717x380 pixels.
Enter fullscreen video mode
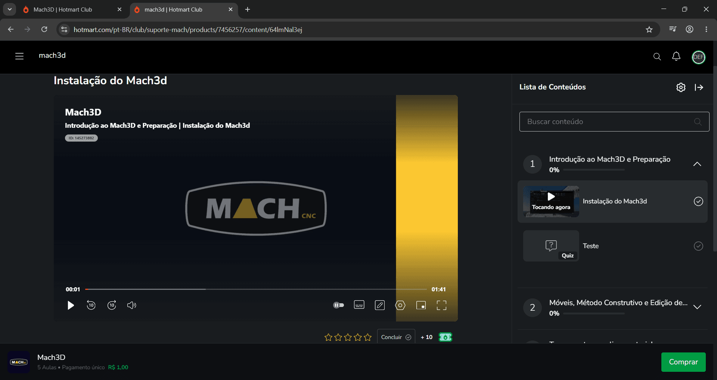[441, 305]
